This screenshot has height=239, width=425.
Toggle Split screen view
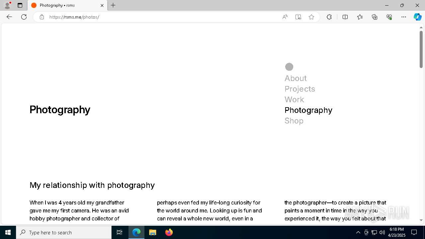[x=345, y=17]
